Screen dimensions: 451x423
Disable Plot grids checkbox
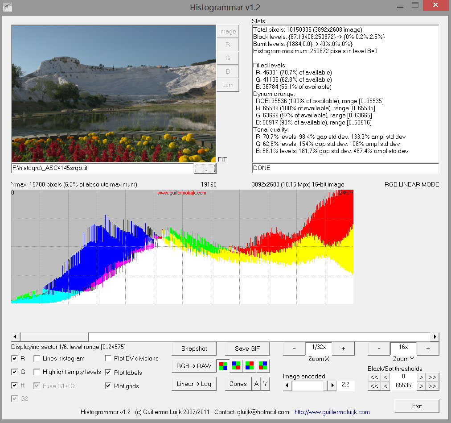click(x=108, y=386)
